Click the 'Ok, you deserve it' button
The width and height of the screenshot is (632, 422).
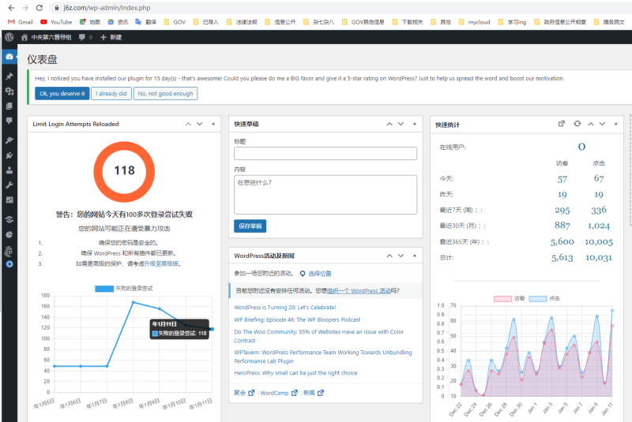62,93
